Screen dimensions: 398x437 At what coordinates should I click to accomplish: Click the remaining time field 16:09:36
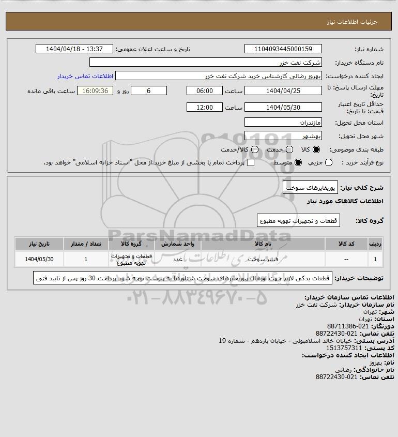click(x=95, y=91)
